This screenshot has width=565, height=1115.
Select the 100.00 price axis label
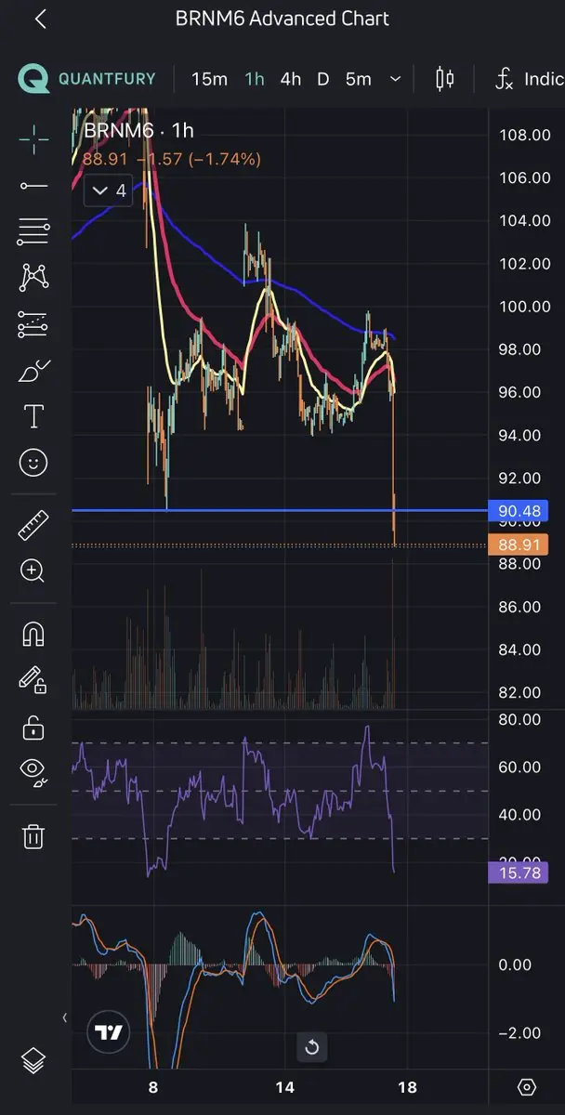(524, 307)
